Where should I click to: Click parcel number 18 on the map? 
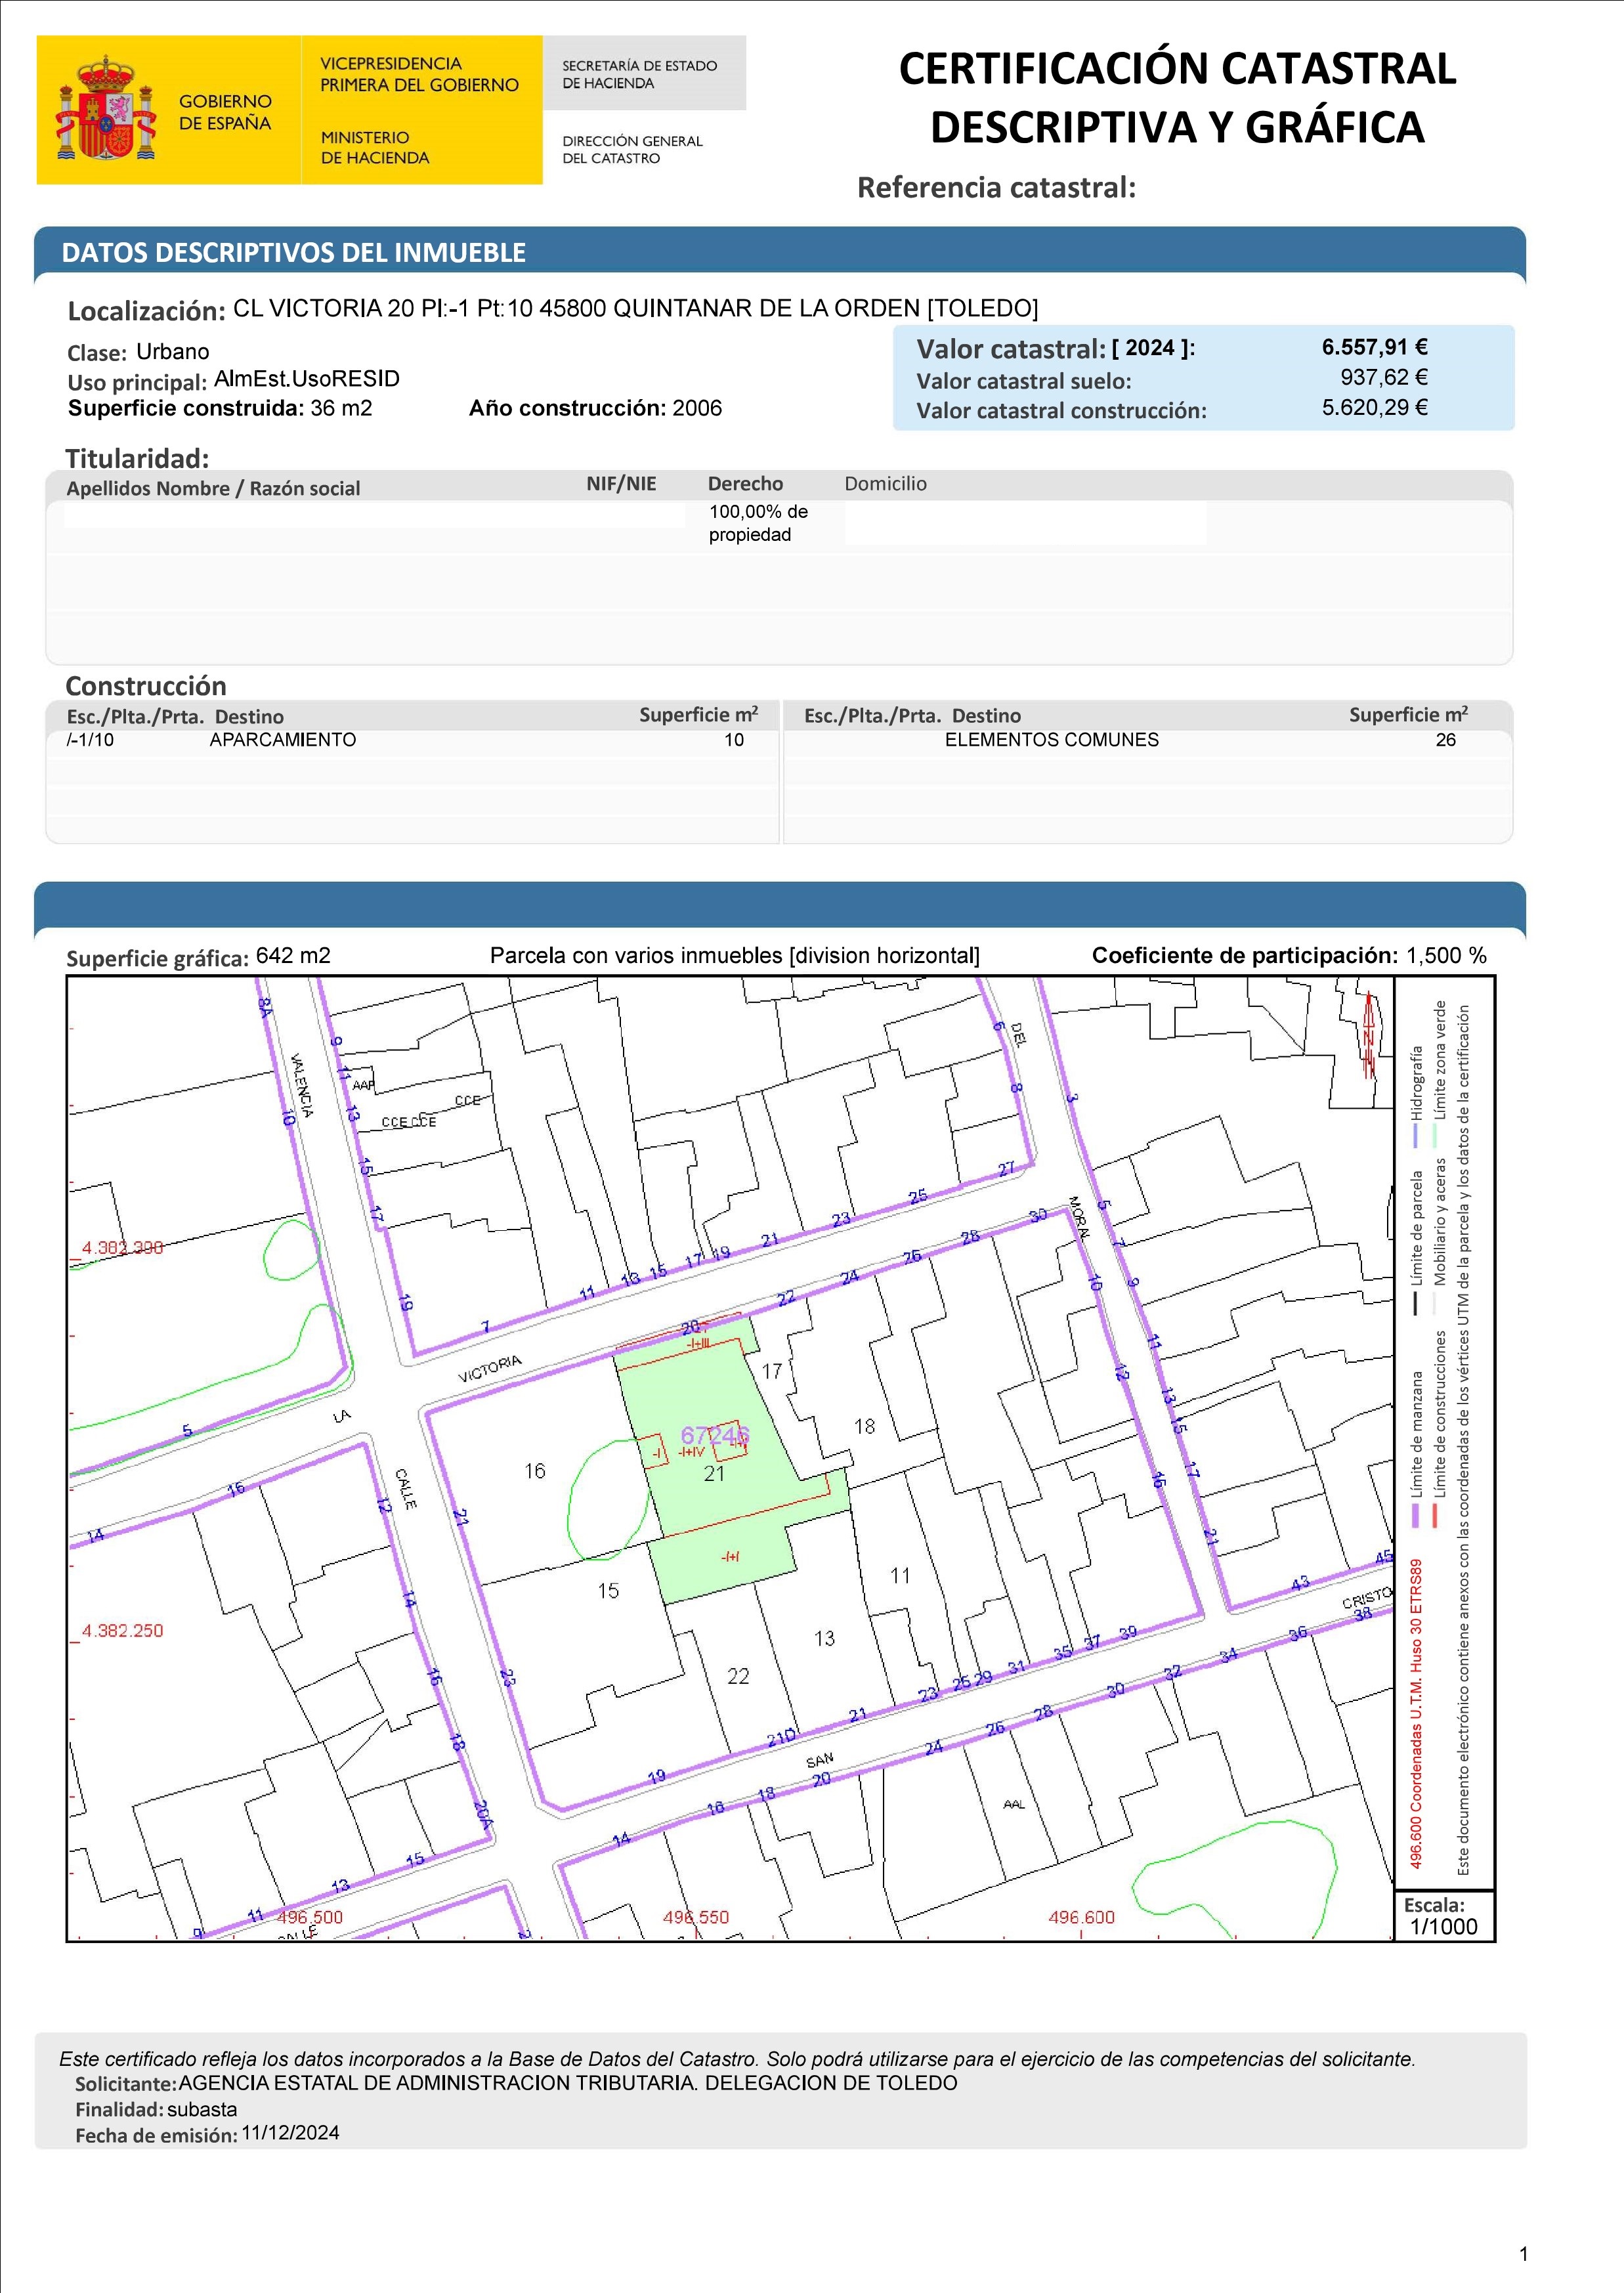point(865,1426)
